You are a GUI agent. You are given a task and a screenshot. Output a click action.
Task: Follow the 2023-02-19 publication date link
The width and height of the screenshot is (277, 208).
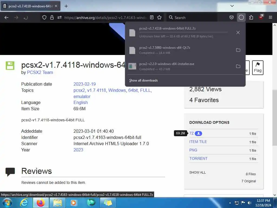pos(84,84)
